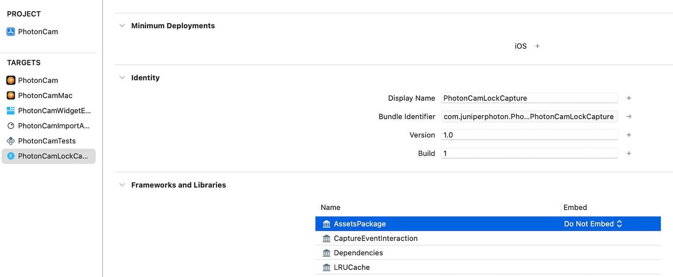Click the LRUCache library icon
This screenshot has height=277, width=673.
(x=326, y=267)
